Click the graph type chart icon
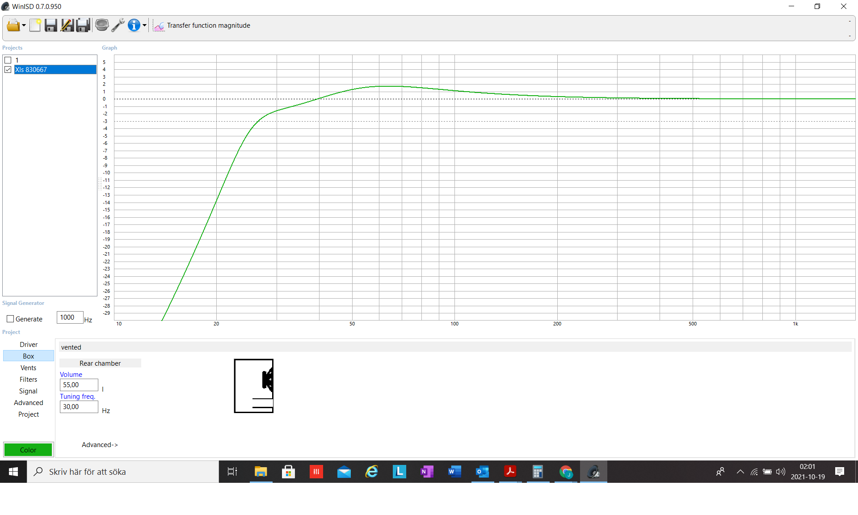The height and width of the screenshot is (515, 858). (159, 26)
